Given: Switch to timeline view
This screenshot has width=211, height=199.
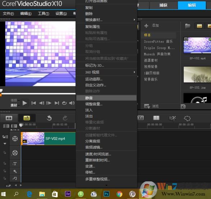Looking at the screenshot, I should pos(27,118).
